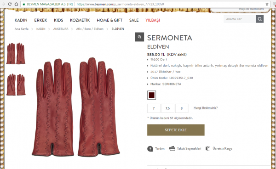The width and height of the screenshot is (276, 169).
Task: Go to AKSESUAR in the breadcrumb
Action: (x=61, y=29)
